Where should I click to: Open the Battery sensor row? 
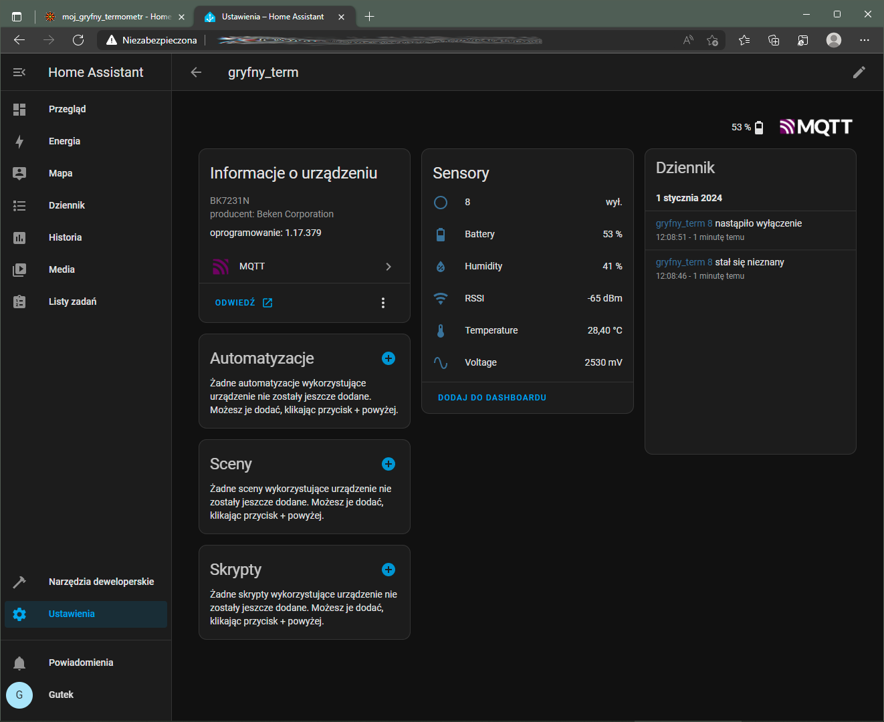(528, 234)
